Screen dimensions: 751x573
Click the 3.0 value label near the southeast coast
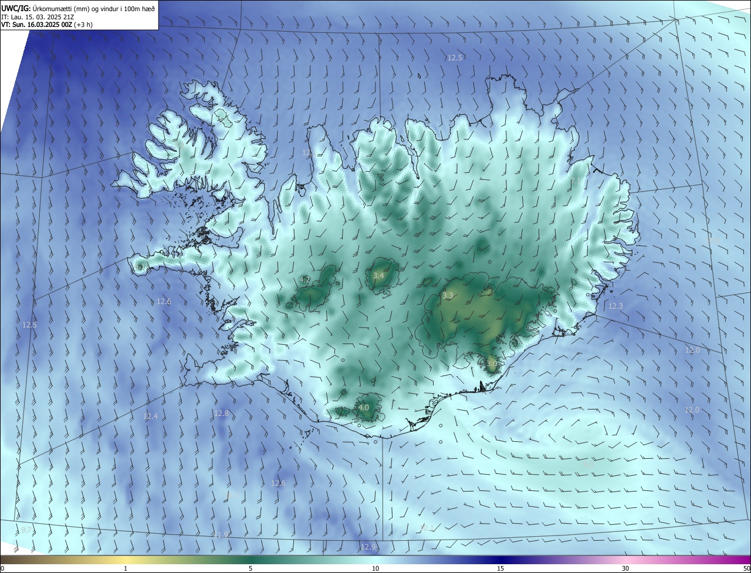(492, 363)
